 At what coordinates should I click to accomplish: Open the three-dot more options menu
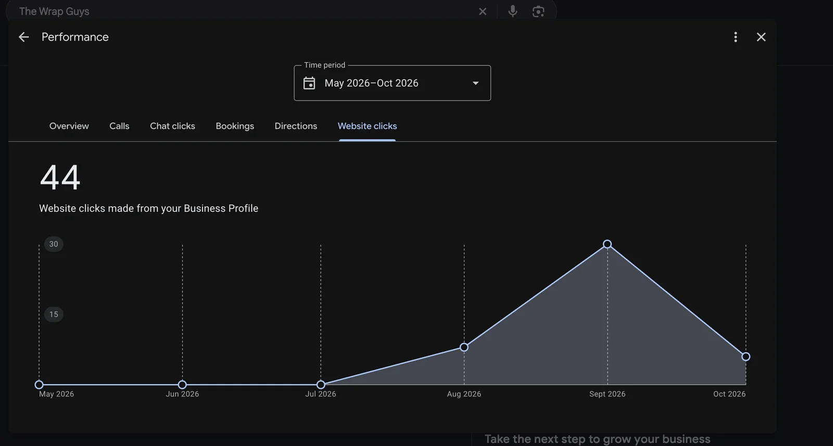(x=735, y=37)
